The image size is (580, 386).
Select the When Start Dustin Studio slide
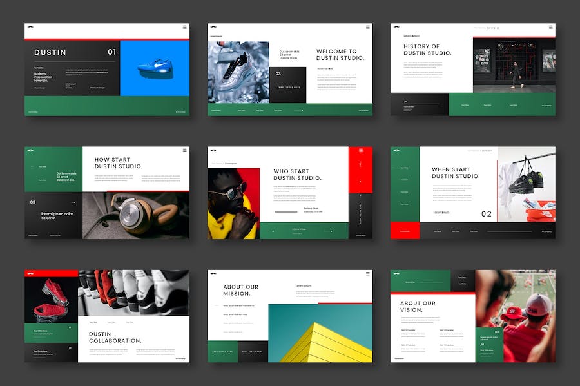472,192
